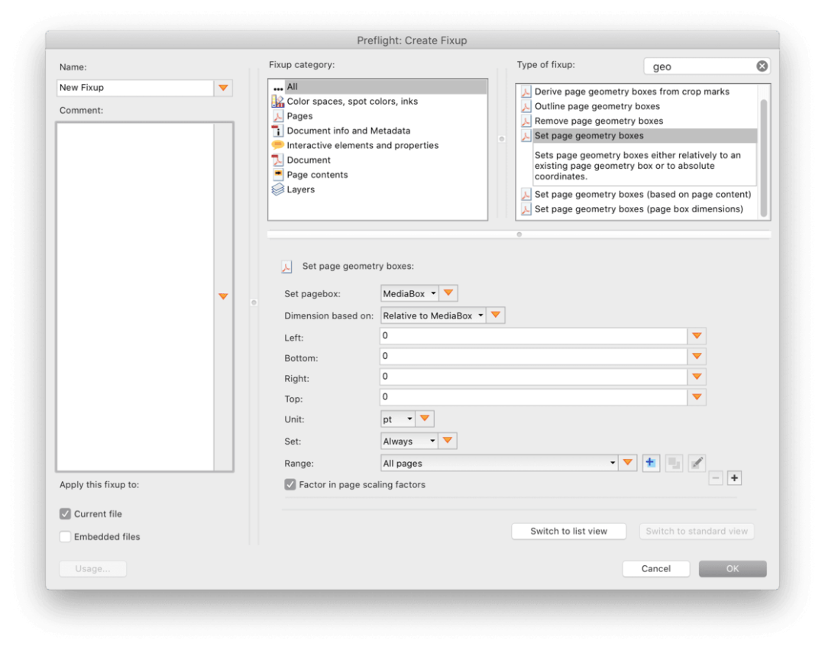825x650 pixels.
Task: Select Color spaces, spot colors, inks category
Action: coord(378,101)
